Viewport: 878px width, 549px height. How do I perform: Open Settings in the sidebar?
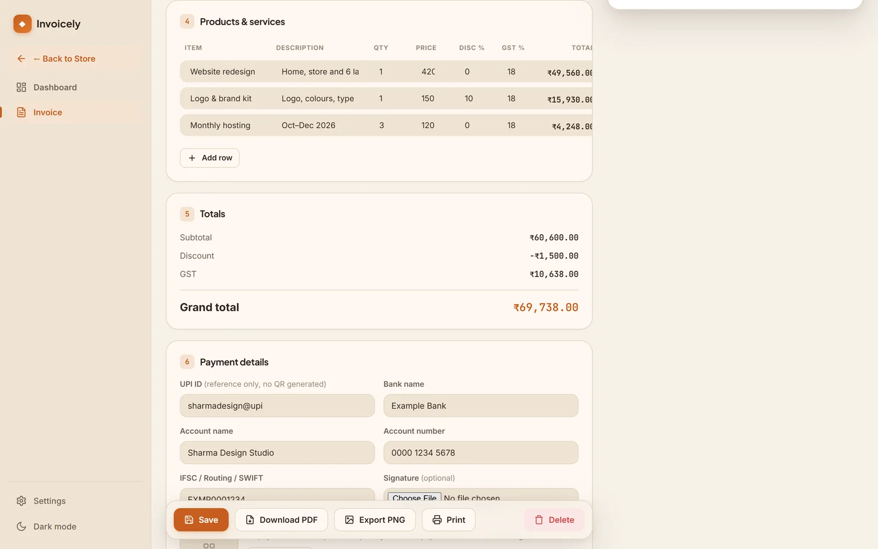(x=76, y=501)
